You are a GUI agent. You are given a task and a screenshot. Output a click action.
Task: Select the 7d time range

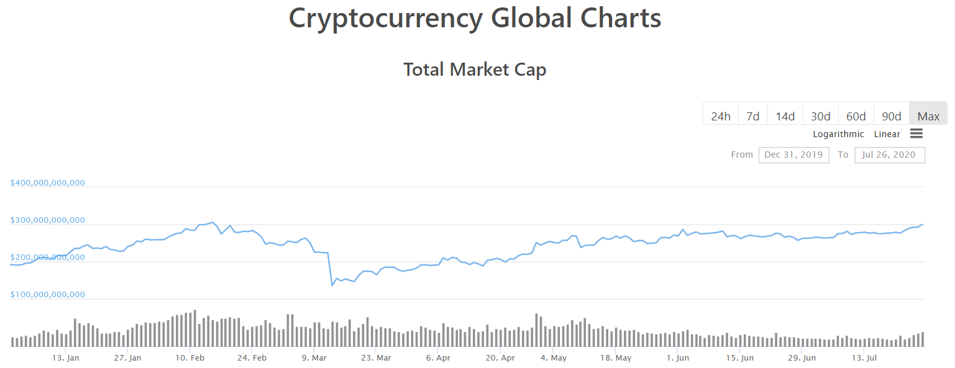click(x=753, y=116)
